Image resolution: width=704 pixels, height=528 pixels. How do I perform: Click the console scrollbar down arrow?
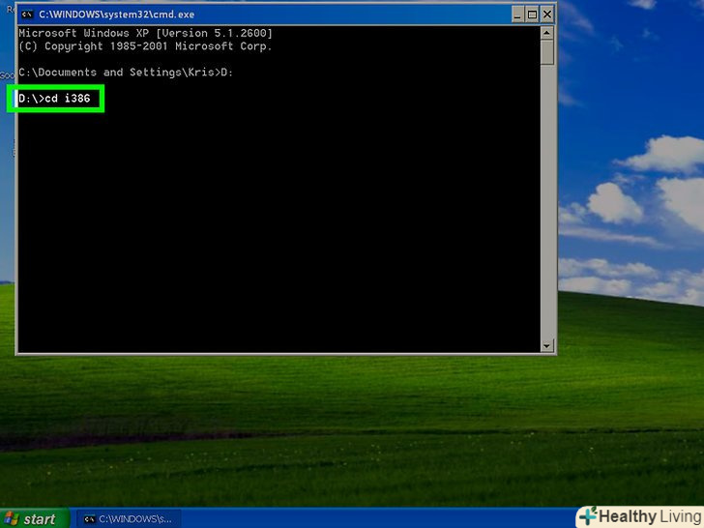tap(547, 346)
